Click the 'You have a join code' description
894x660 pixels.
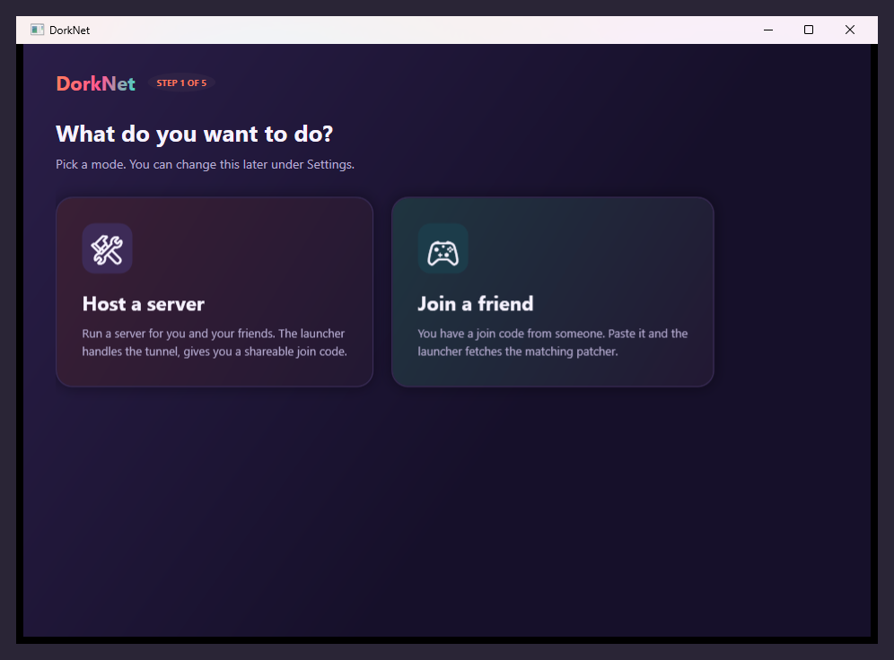coord(553,343)
